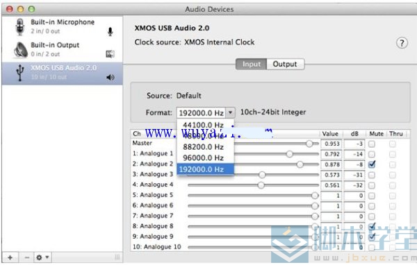Mute the 4: Analogue 4 channel
The image size is (417, 265).
coord(372,185)
